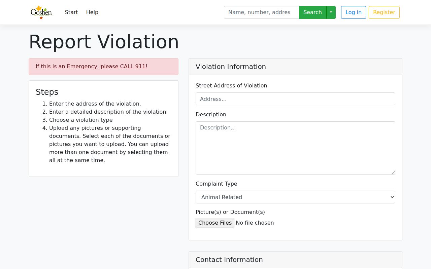Click the emergency CALL 911 alert text
431x269 pixels.
pos(92,67)
